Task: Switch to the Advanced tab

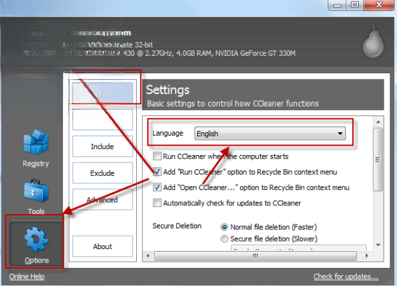Action: pos(103,199)
